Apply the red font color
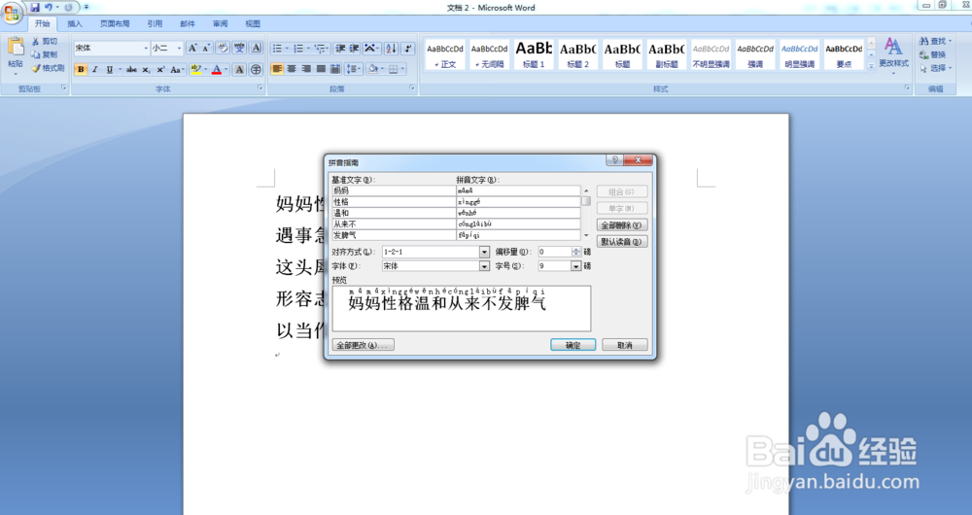Image resolution: width=972 pixels, height=515 pixels. click(217, 69)
